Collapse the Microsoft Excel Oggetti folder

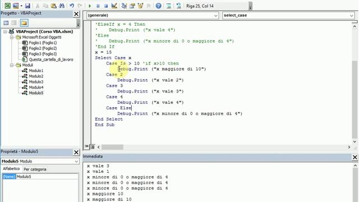click(12, 37)
